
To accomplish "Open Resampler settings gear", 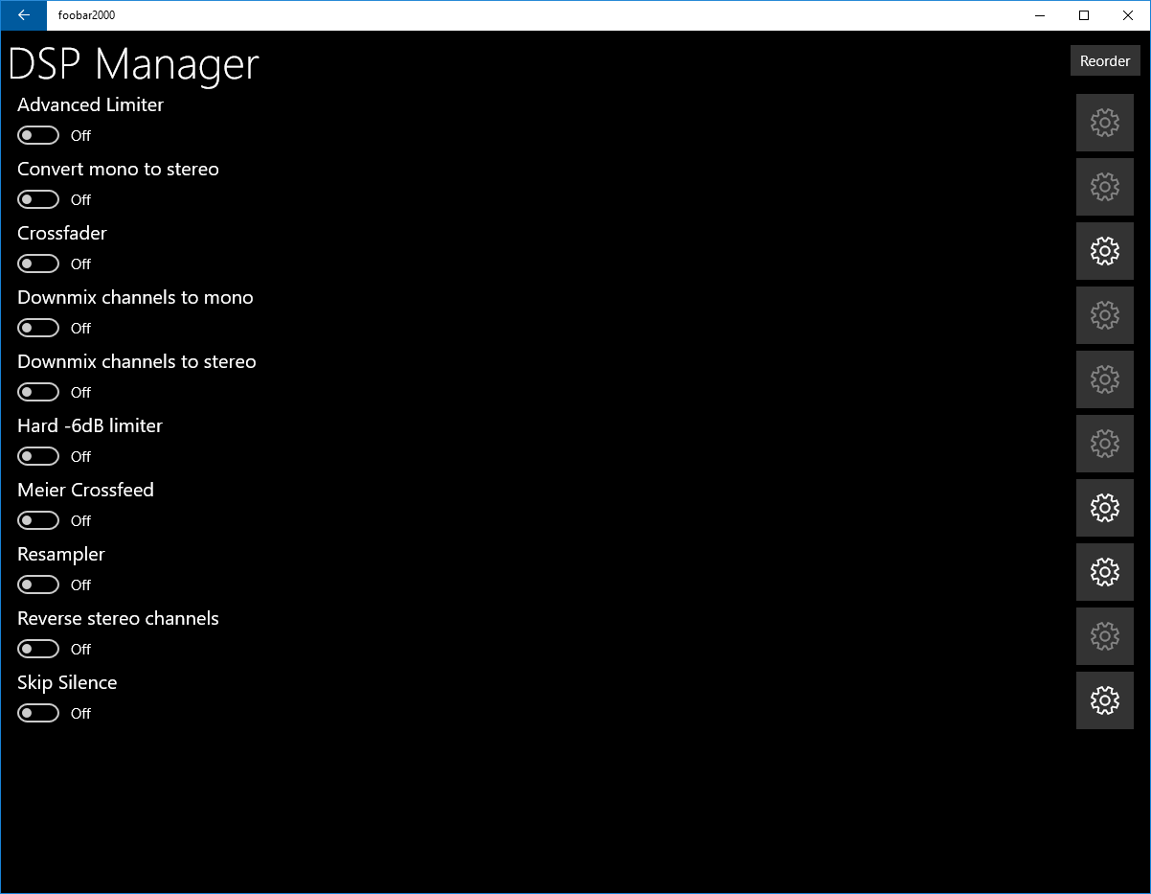I will 1105,572.
